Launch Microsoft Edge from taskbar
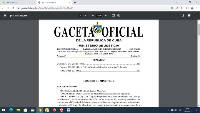Screen dimensions: 200x113 click(x=11, y=110)
